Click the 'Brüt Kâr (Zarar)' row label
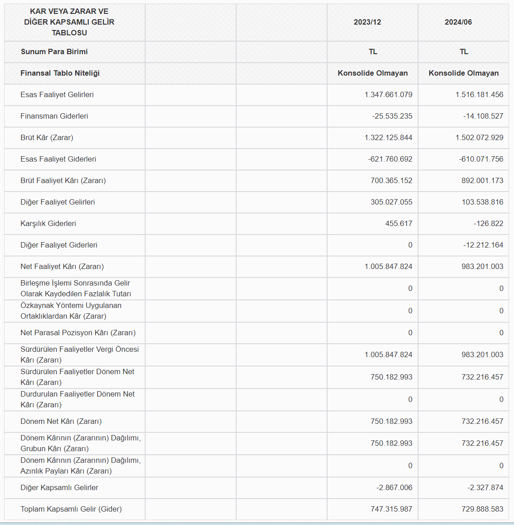The height and width of the screenshot is (525, 514). [x=47, y=138]
